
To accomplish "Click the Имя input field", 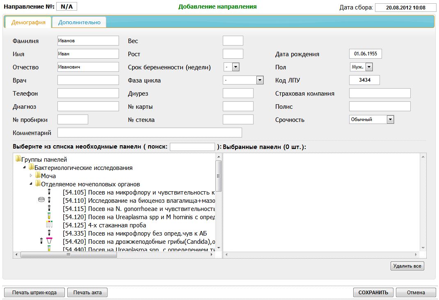I will [x=88, y=54].
